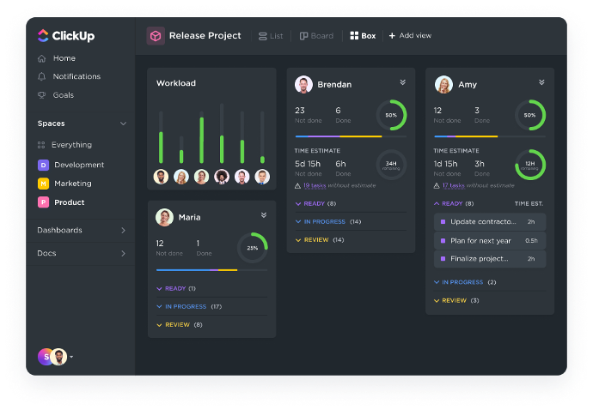593x410 pixels.
Task: Switch to the Board view tab
Action: tap(316, 36)
